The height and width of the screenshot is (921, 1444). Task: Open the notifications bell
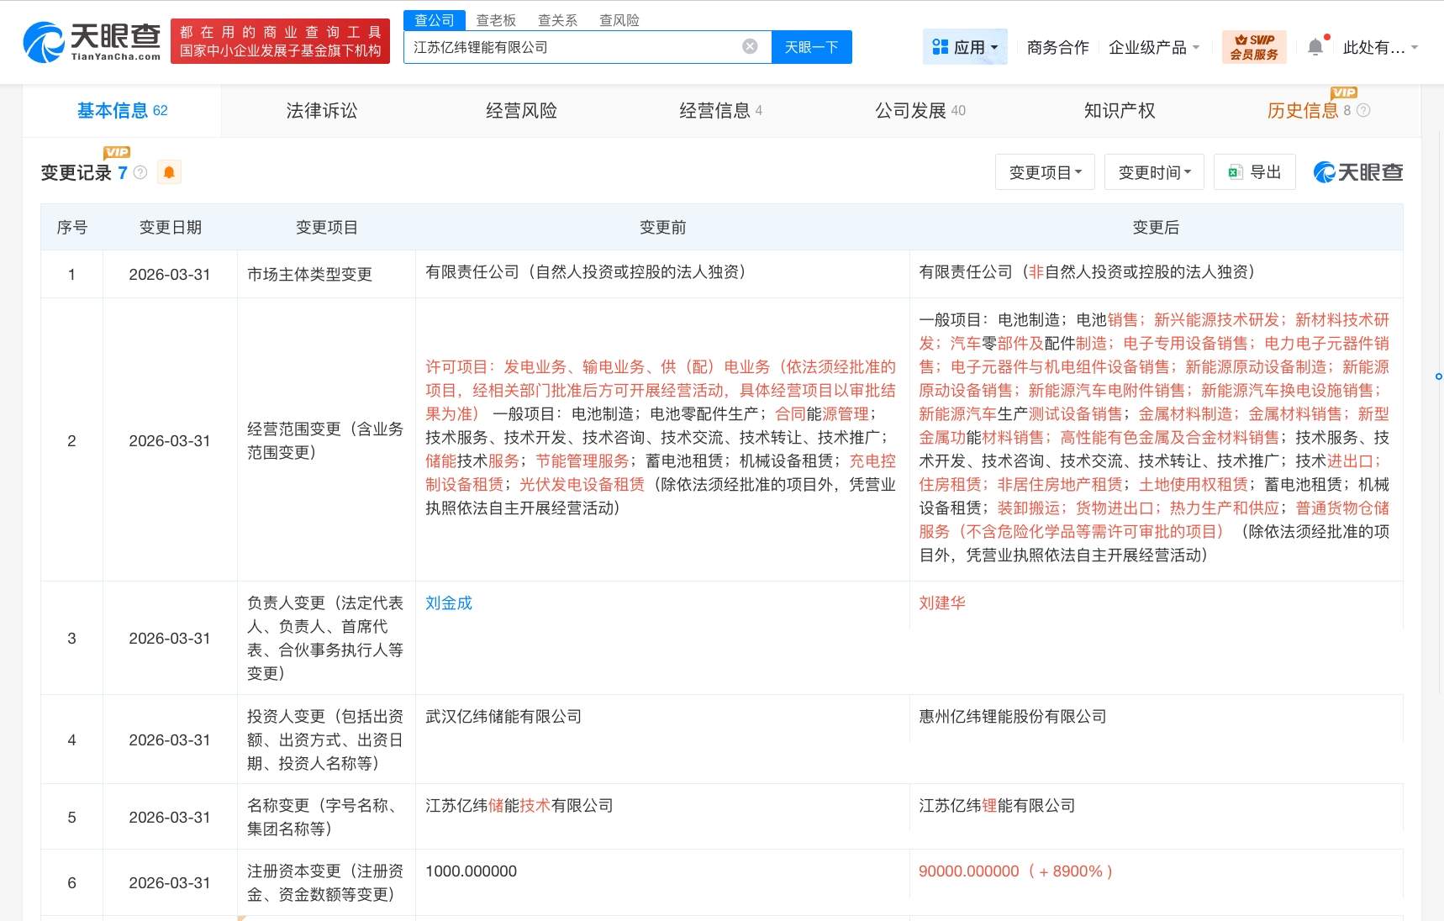(1315, 47)
